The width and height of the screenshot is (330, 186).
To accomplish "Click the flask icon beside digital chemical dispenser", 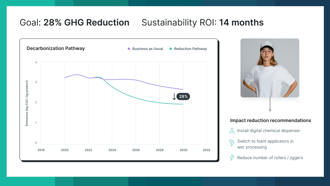I will pyautogui.click(x=232, y=130).
